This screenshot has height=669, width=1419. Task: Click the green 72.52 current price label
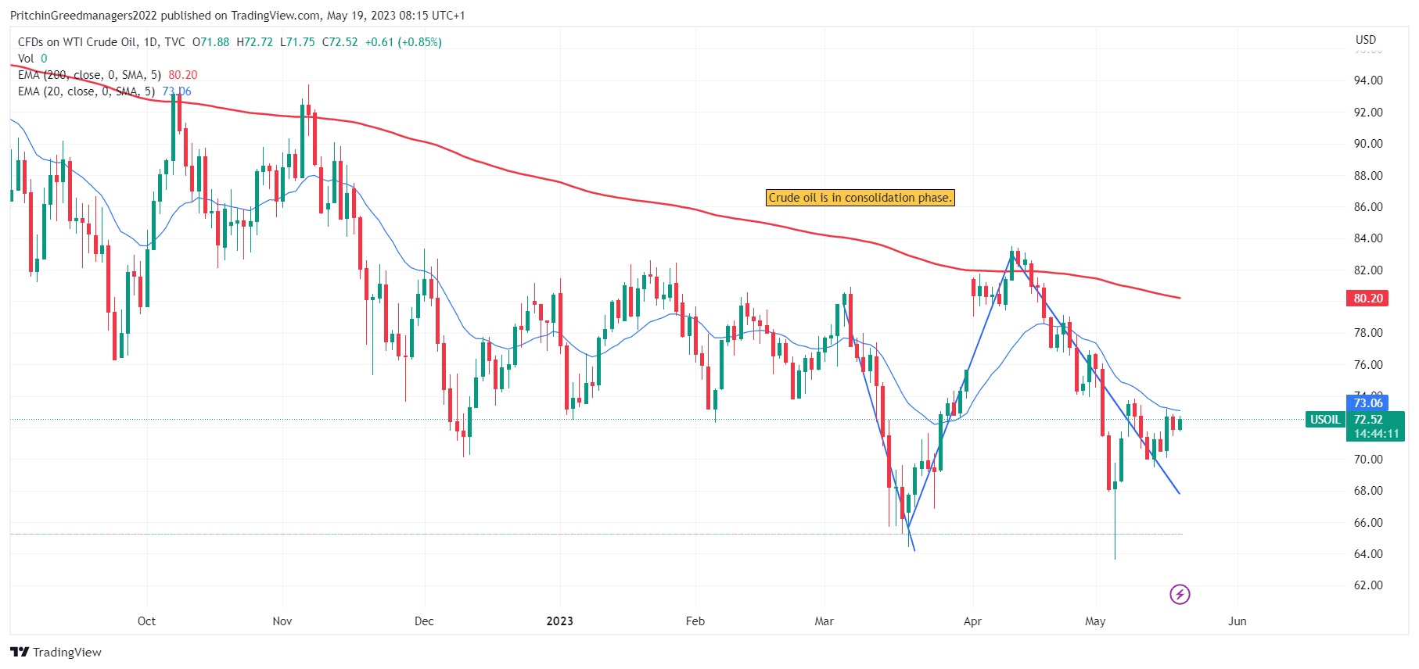[x=1368, y=420]
